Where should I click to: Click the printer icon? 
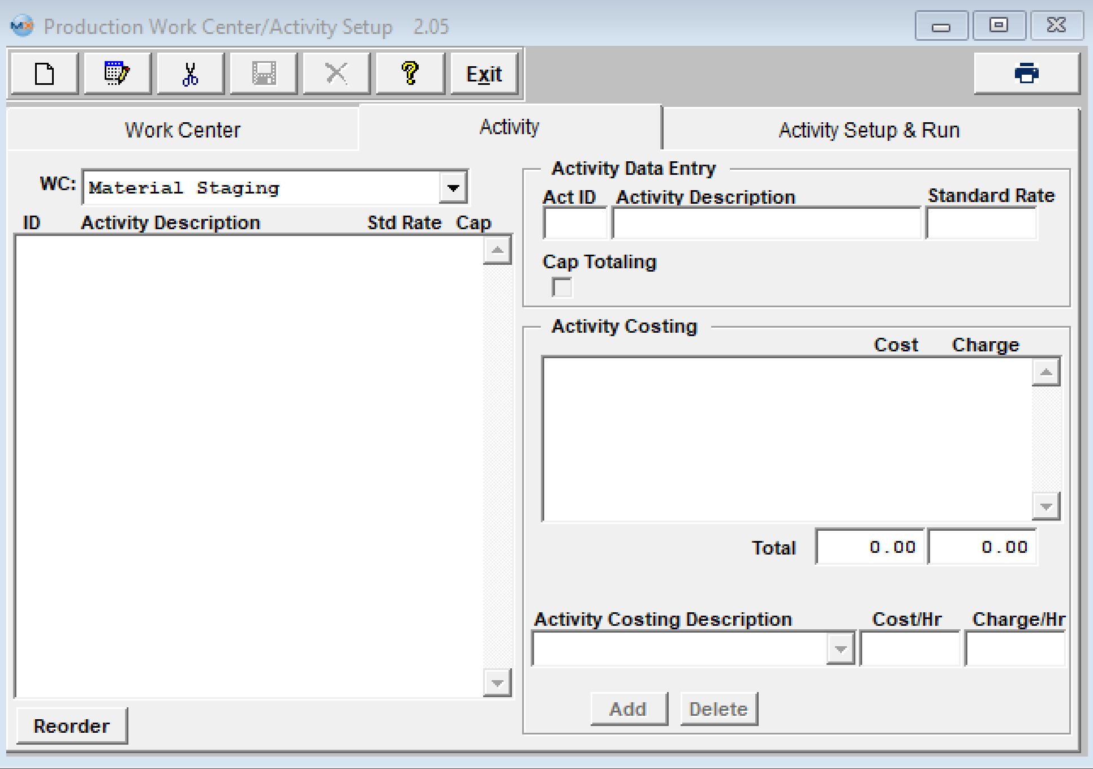[x=1026, y=74]
